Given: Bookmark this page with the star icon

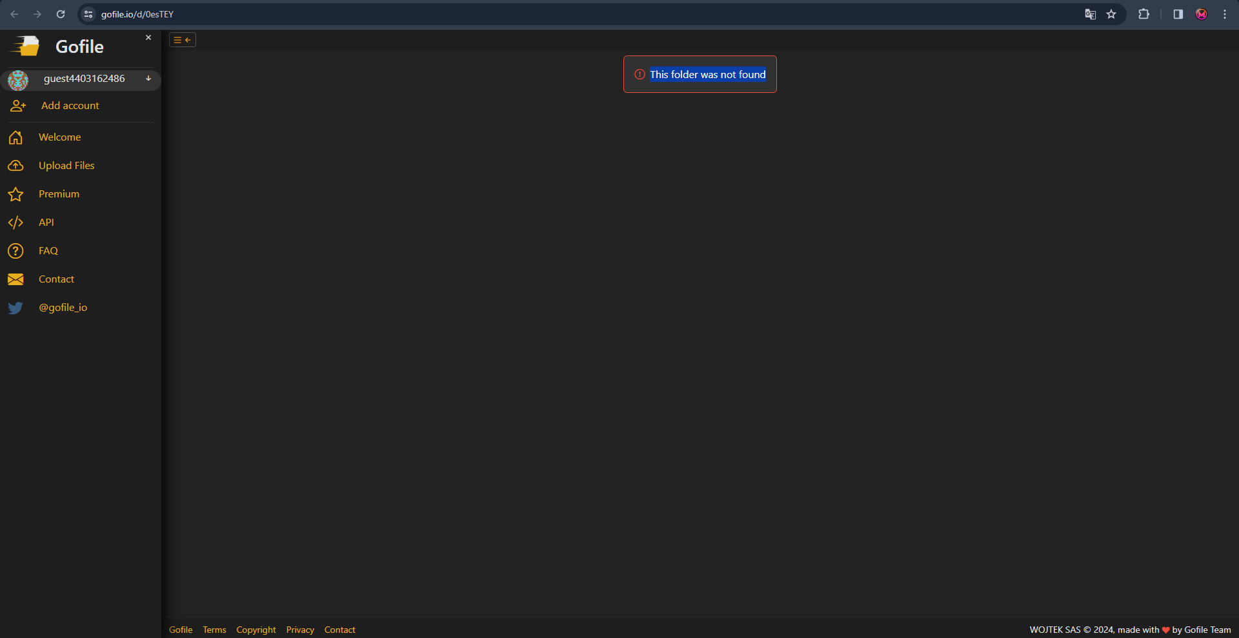Looking at the screenshot, I should (1111, 14).
